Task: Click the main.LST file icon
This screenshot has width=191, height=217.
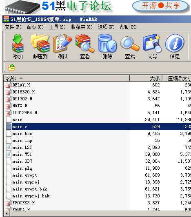Action: [x=9, y=147]
